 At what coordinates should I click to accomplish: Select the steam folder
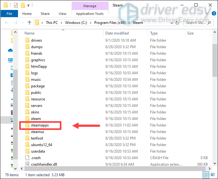(36, 119)
